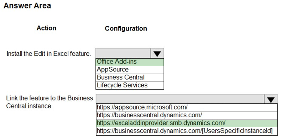Click the Action column header
The width and height of the screenshot is (281, 140).
coord(46,28)
